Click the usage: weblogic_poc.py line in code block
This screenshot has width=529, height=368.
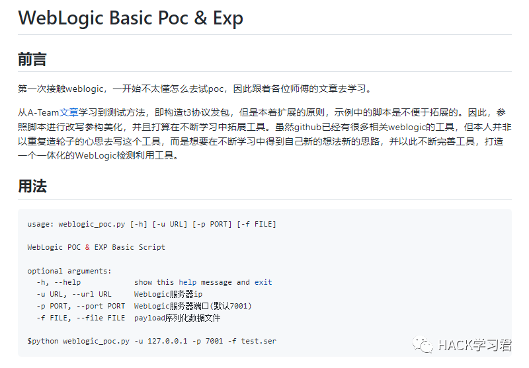coord(152,224)
